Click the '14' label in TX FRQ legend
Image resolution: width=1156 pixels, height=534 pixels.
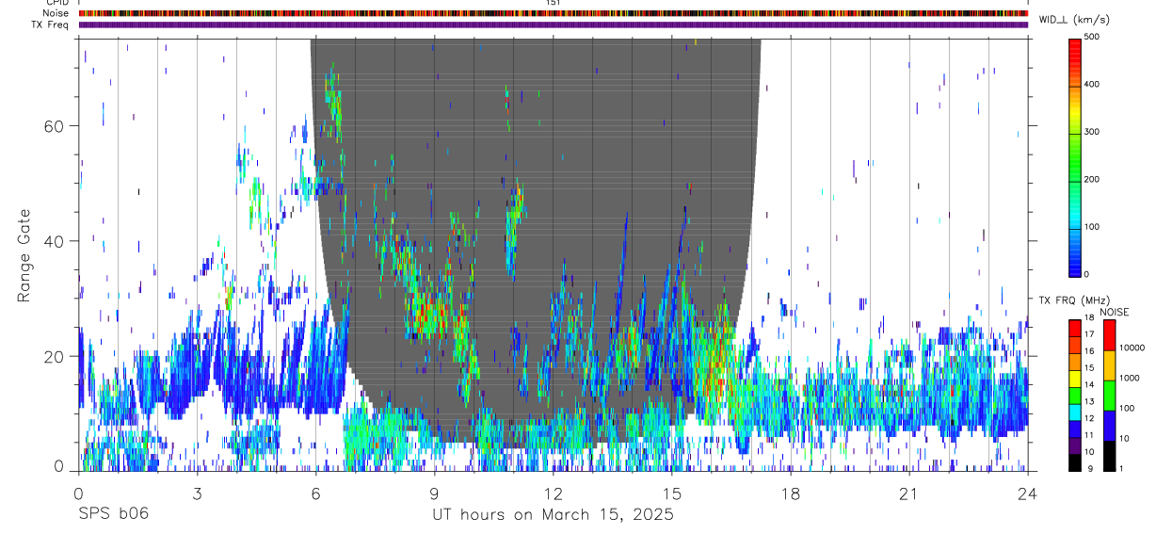point(1089,385)
